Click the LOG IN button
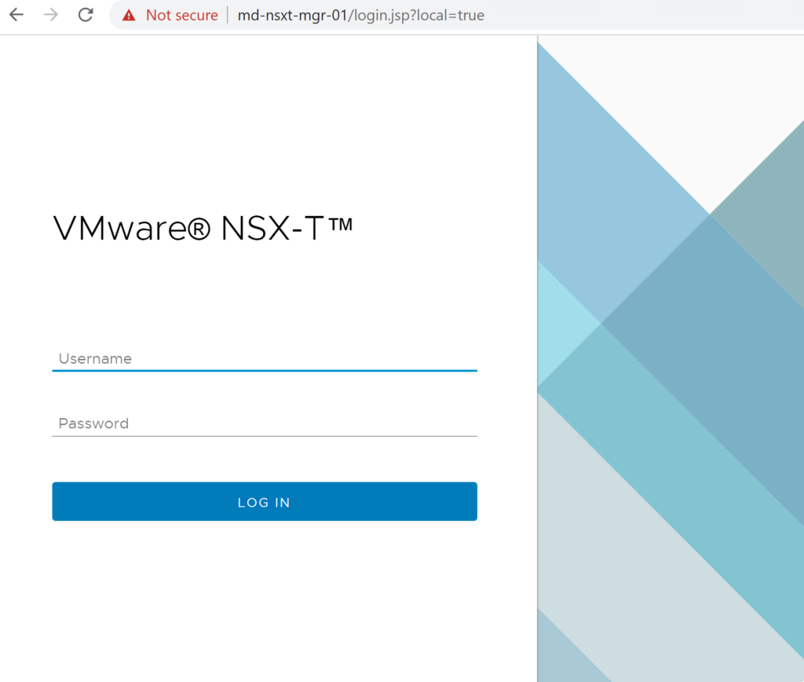This screenshot has width=804, height=682. (265, 501)
